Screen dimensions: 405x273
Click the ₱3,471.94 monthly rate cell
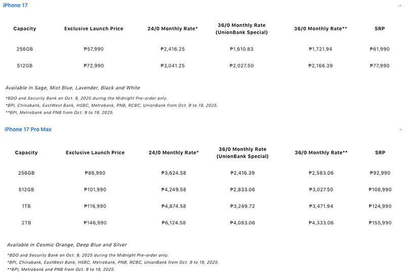point(320,207)
